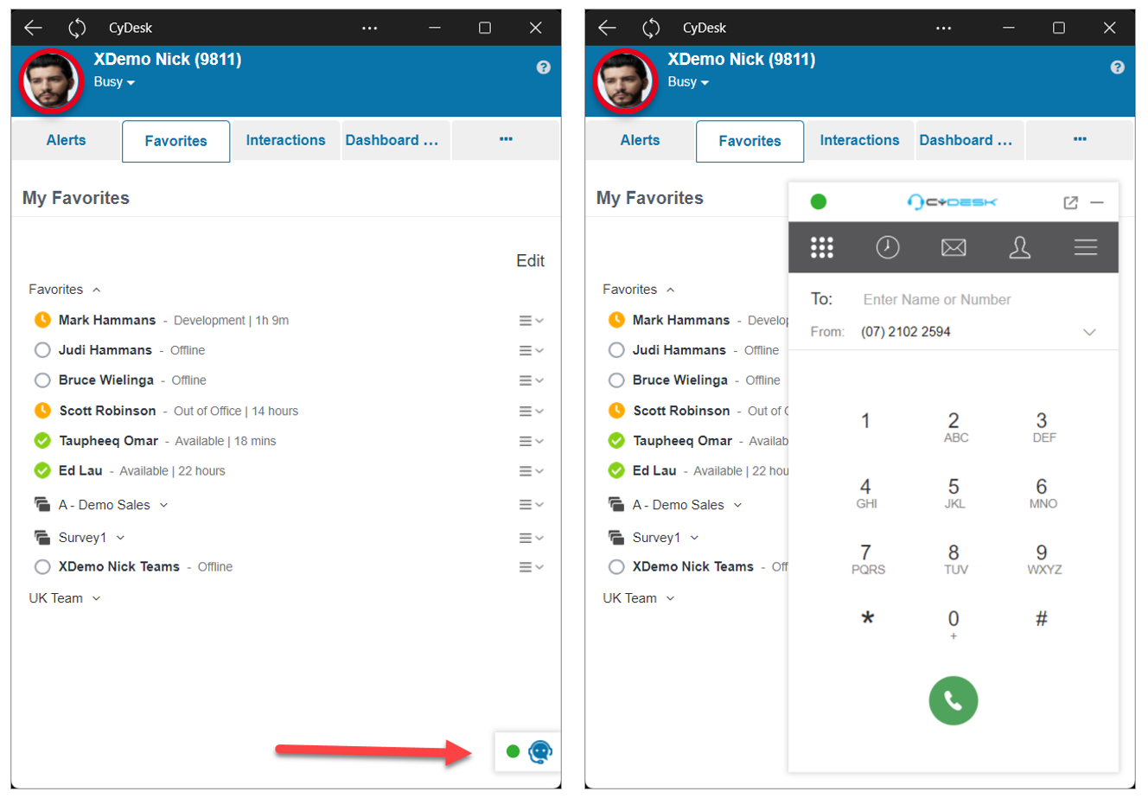Pop out the softphone panel

(x=1071, y=202)
